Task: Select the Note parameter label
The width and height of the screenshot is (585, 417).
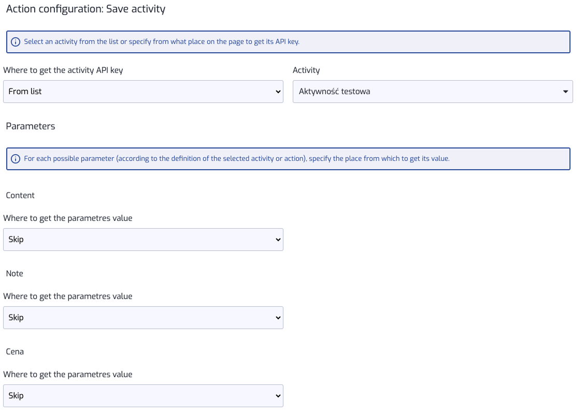Action: click(x=15, y=274)
